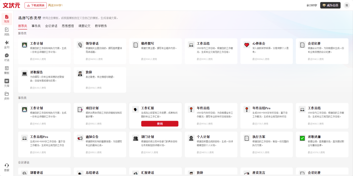Viewport: 353px width, 176px height.
Task: Click 最近10376人使用 usage text
Action: click(316, 152)
